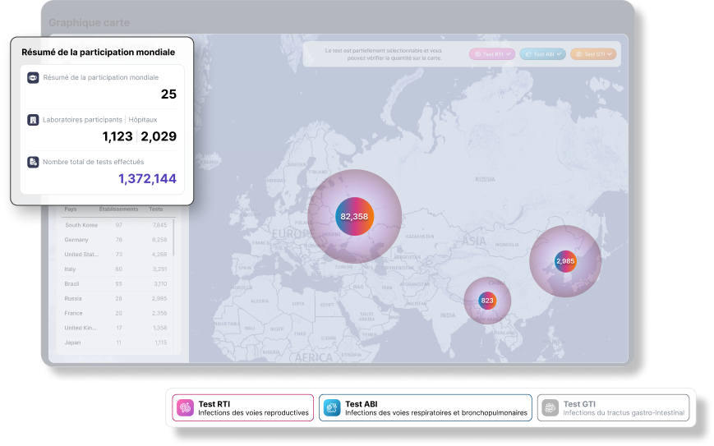Select the Brazil row
The image size is (714, 446).
click(116, 284)
